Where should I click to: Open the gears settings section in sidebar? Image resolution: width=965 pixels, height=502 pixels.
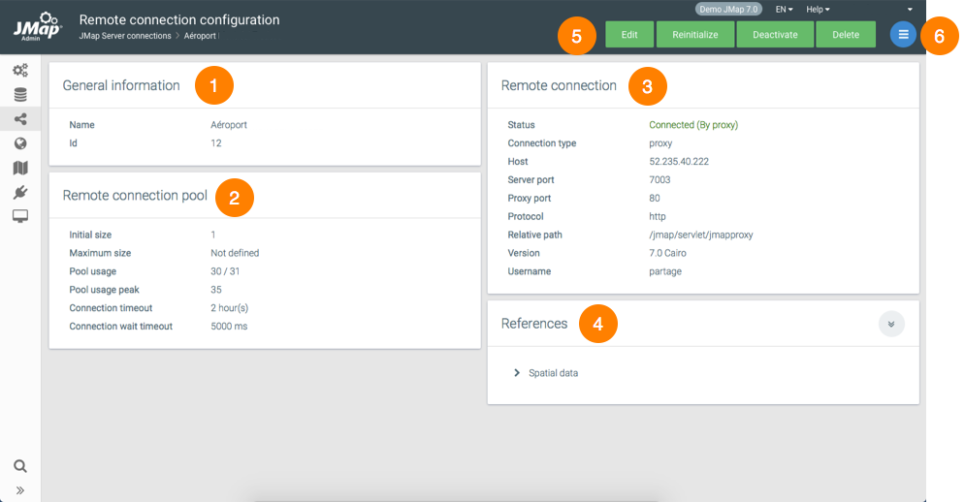coord(20,70)
